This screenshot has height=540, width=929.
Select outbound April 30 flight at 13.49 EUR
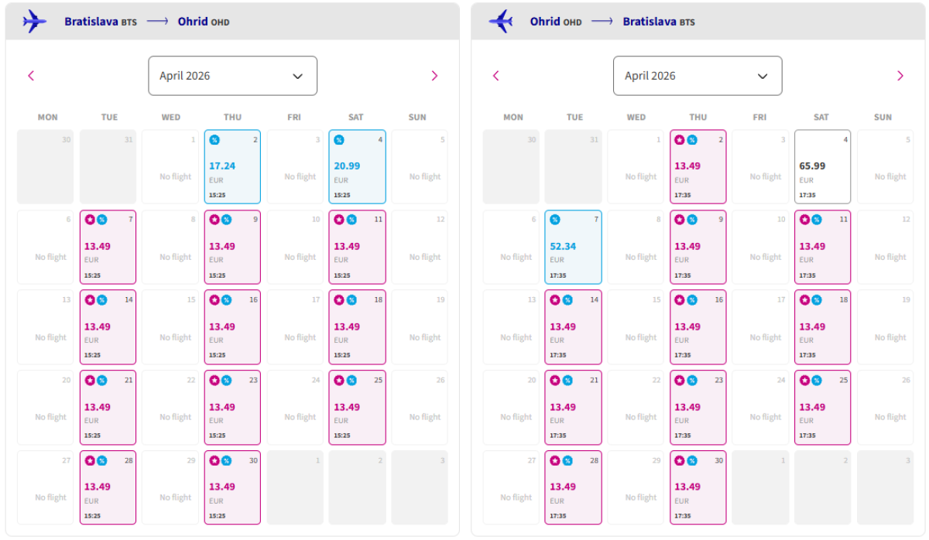[232, 487]
